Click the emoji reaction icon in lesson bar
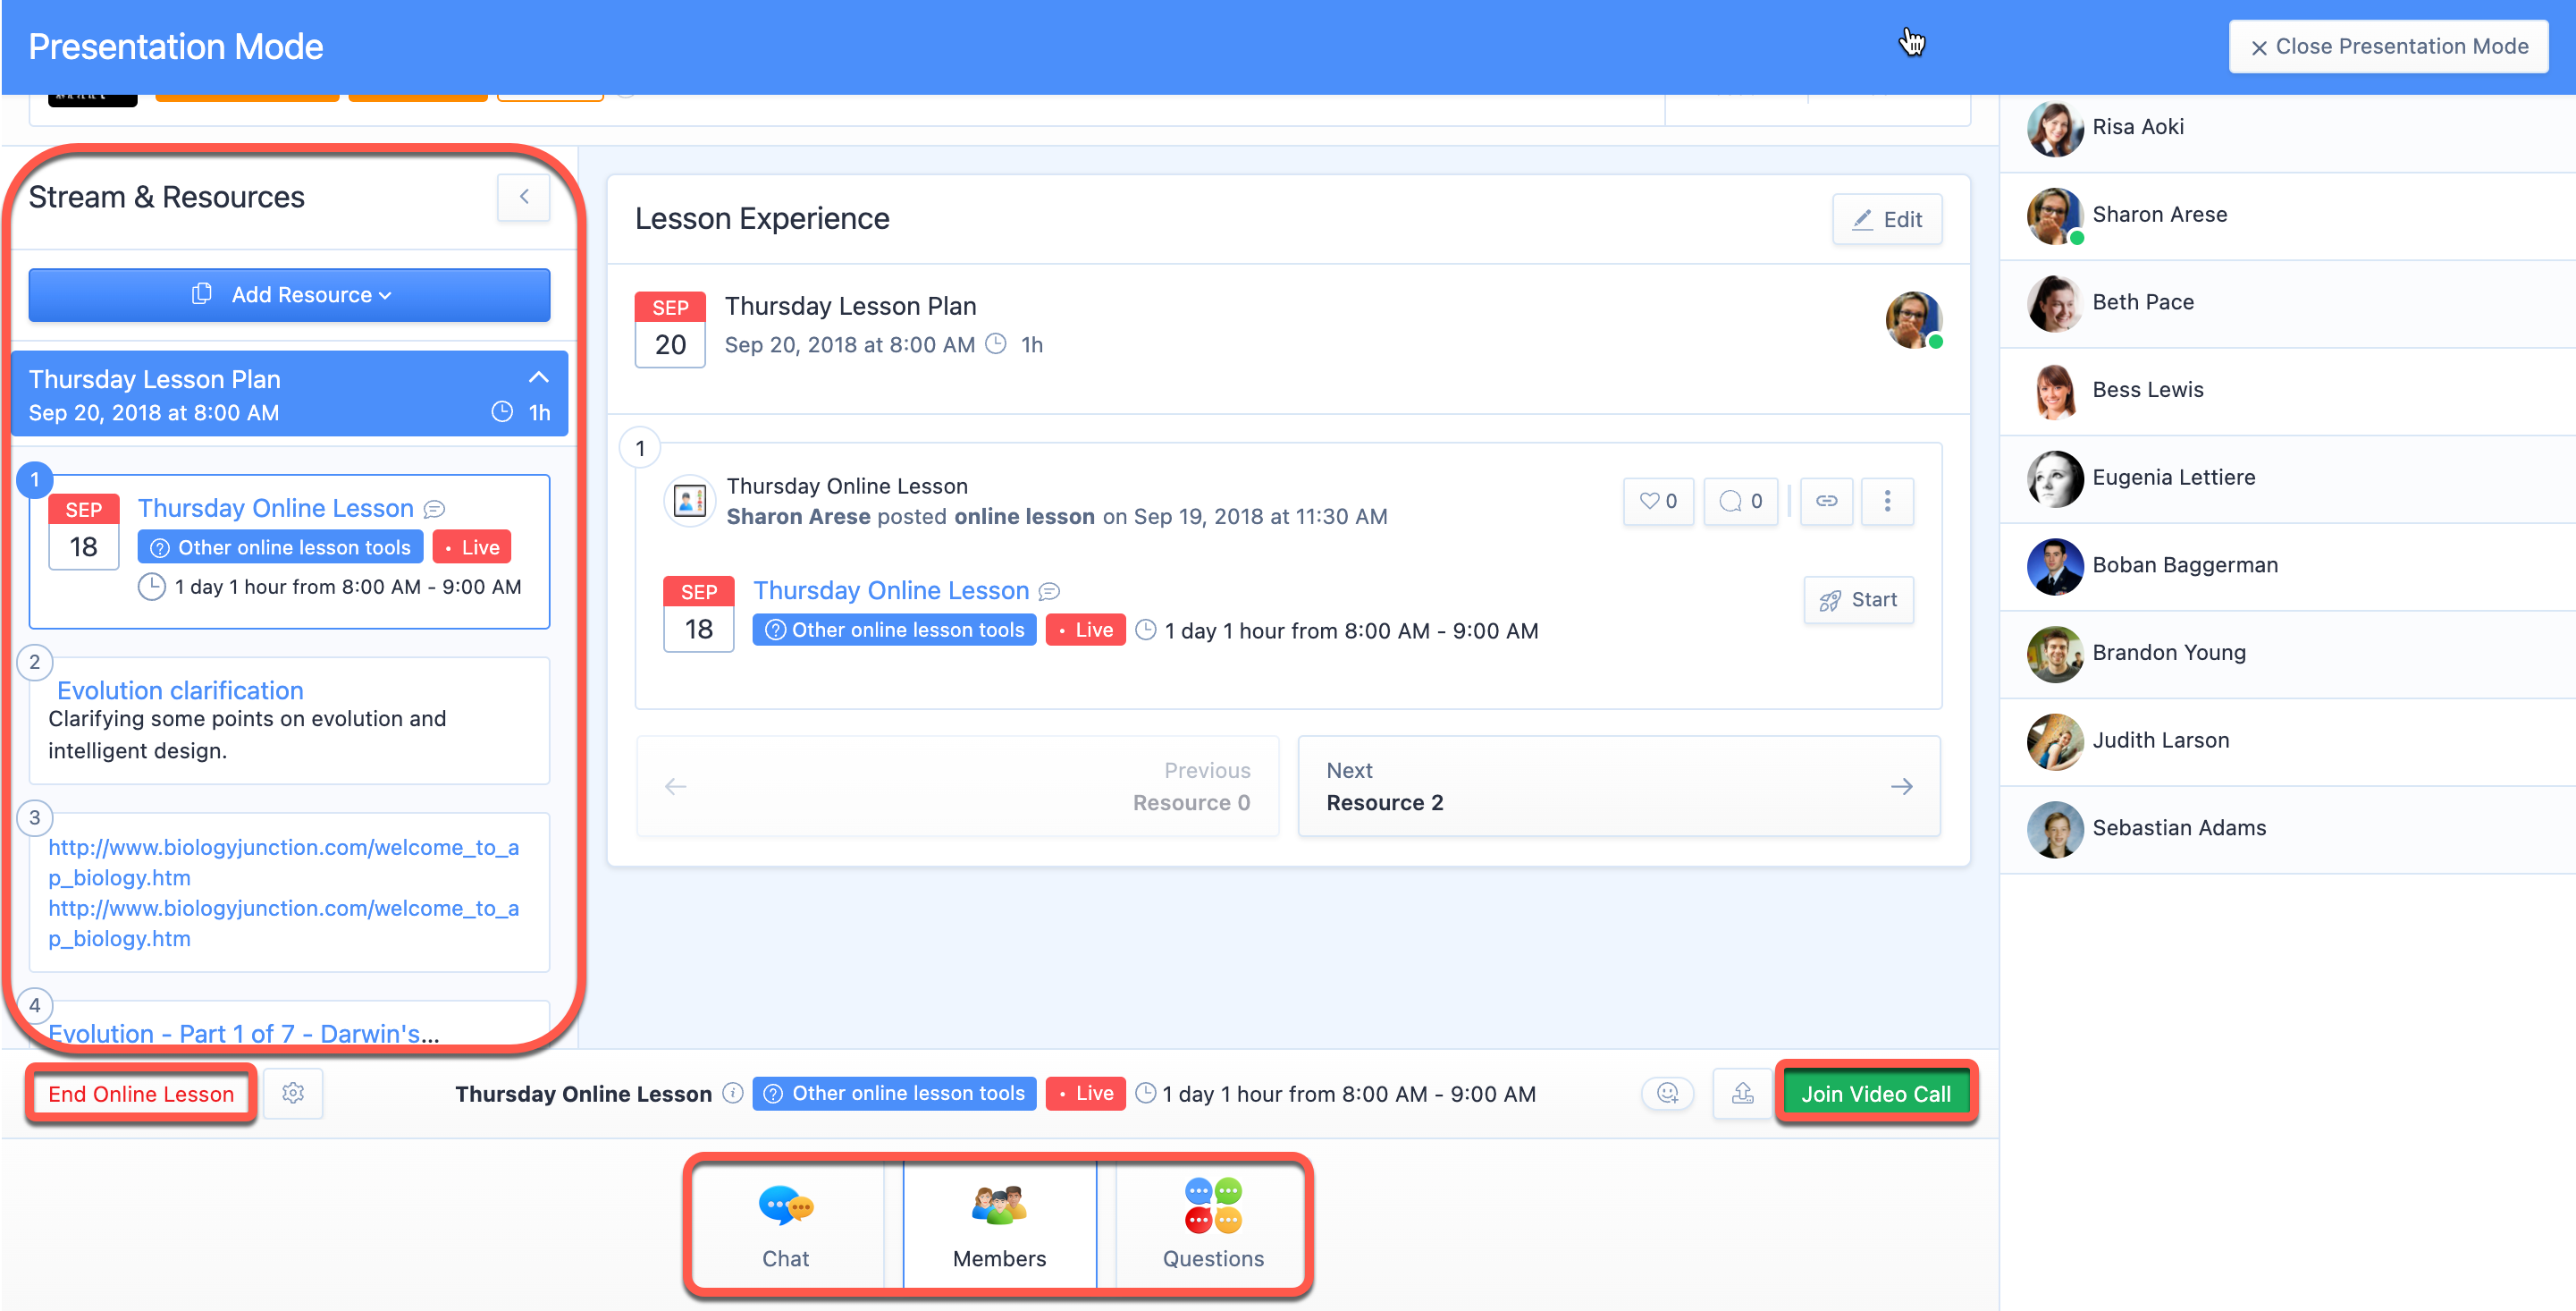The height and width of the screenshot is (1311, 2576). 1667,1093
